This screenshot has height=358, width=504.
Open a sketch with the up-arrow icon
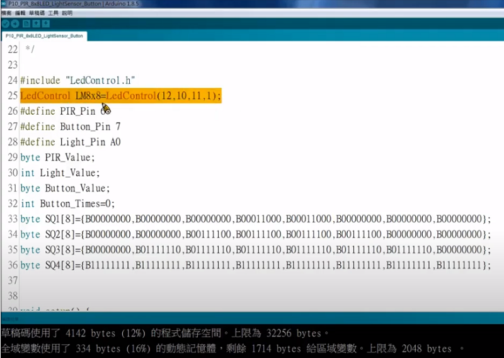(x=37, y=24)
